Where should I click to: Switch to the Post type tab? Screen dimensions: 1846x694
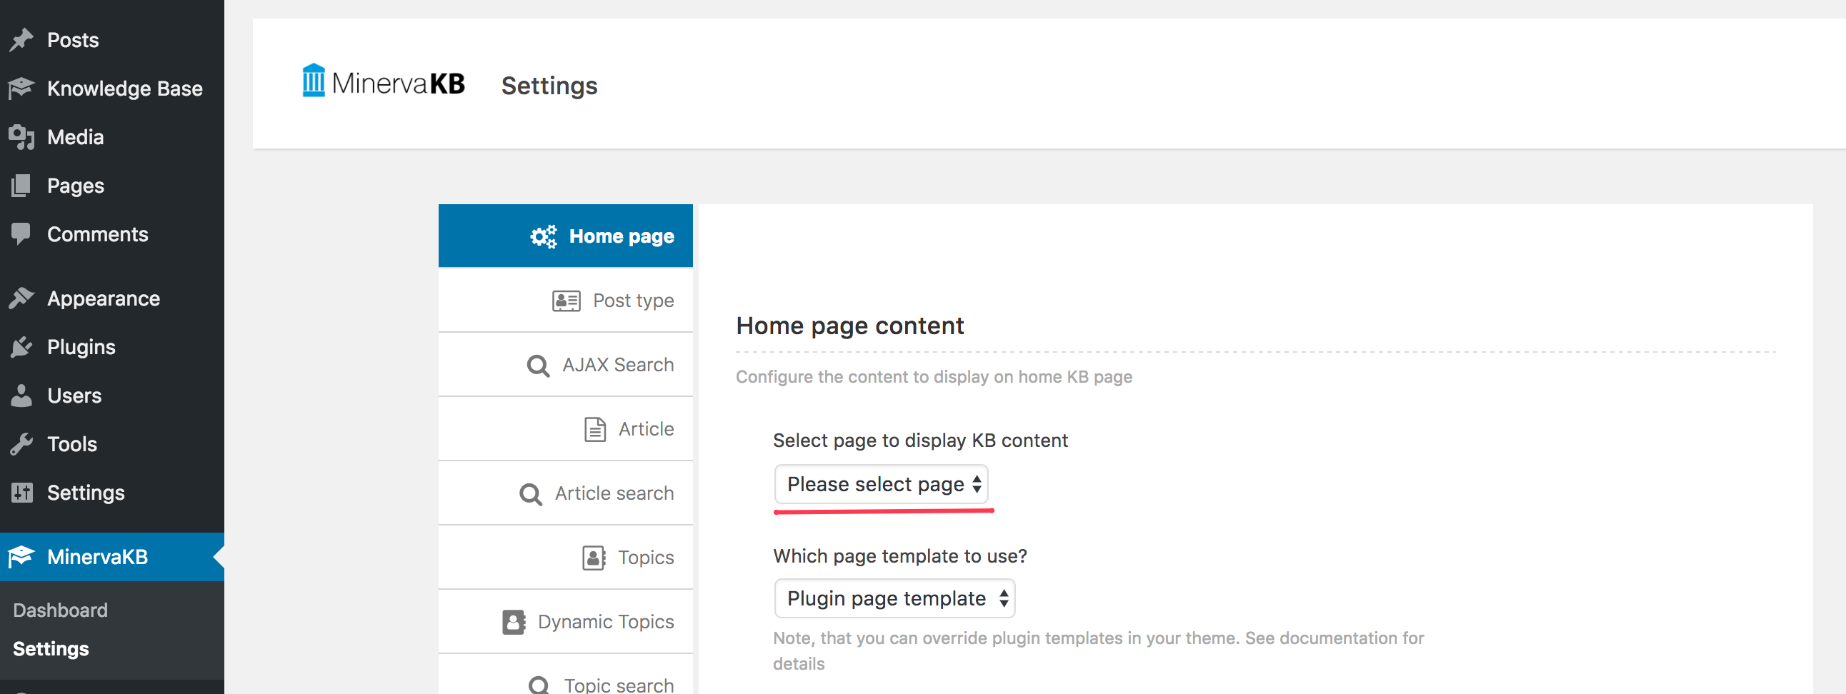[614, 300]
